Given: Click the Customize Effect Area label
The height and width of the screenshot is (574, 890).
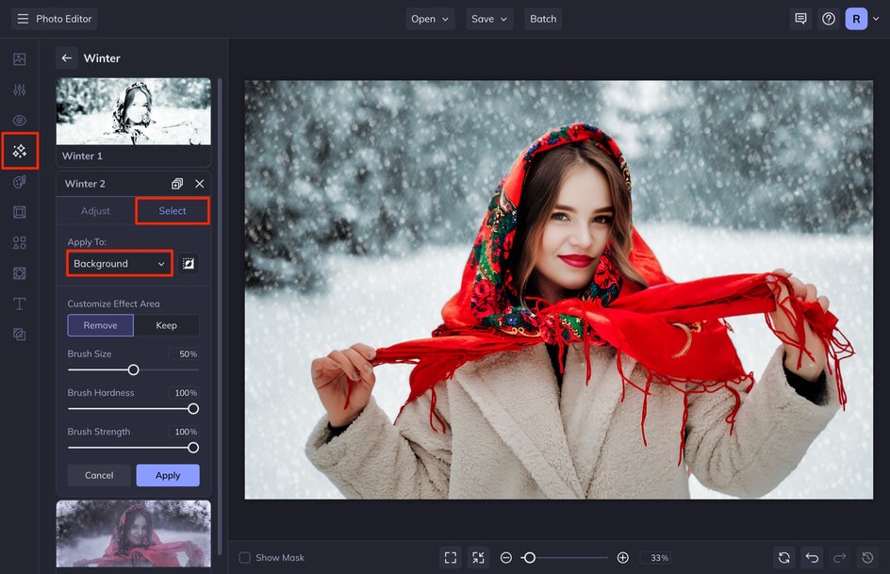Looking at the screenshot, I should [113, 303].
